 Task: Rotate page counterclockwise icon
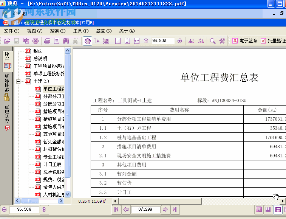tap(191, 41)
